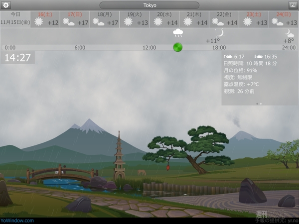Select the 21(木) forecast day
This screenshot has width=299, height=224.
click(194, 19)
